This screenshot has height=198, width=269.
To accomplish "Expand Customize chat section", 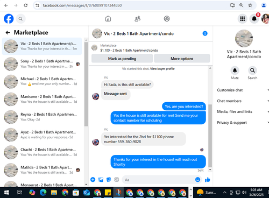I will pos(243,90).
